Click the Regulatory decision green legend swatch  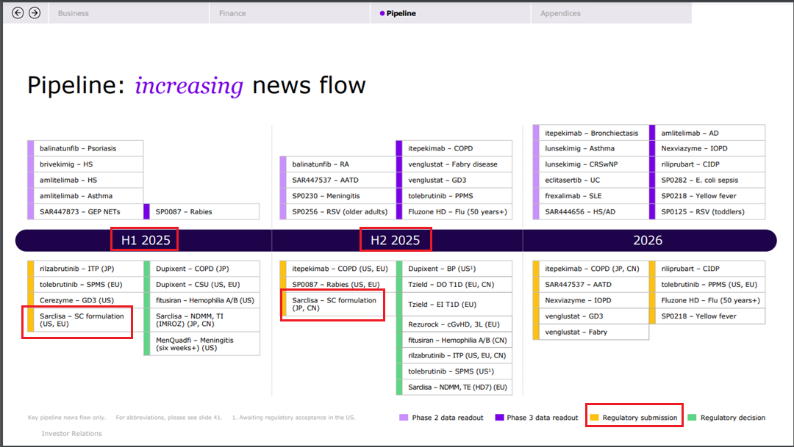(693, 418)
